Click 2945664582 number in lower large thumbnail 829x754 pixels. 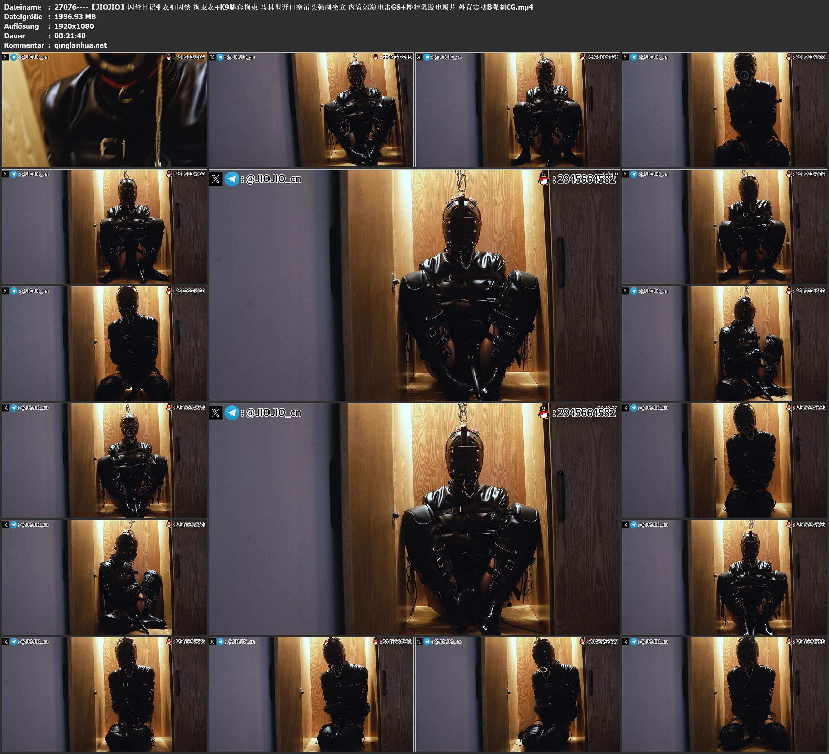586,413
